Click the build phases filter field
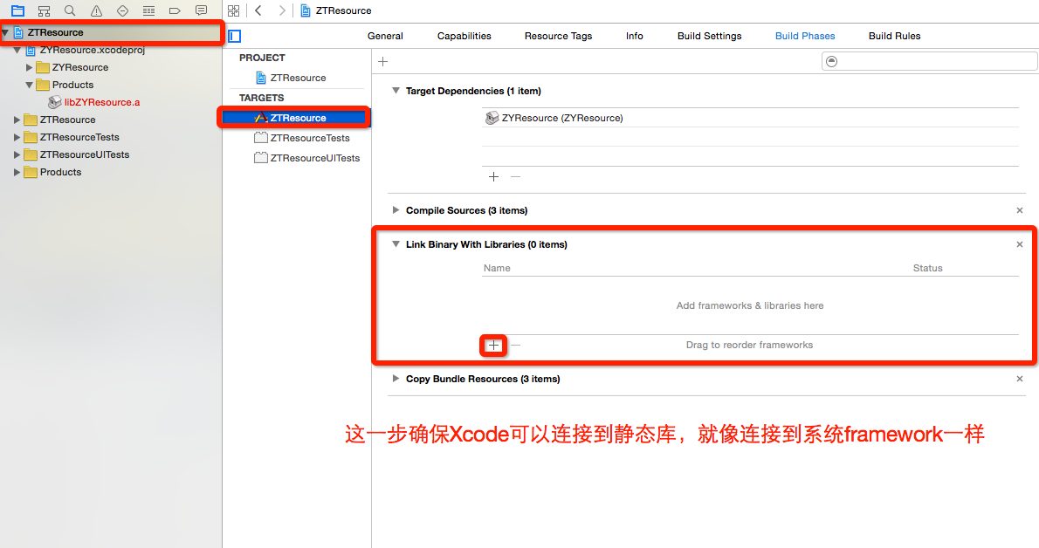This screenshot has width=1039, height=548. tap(930, 62)
